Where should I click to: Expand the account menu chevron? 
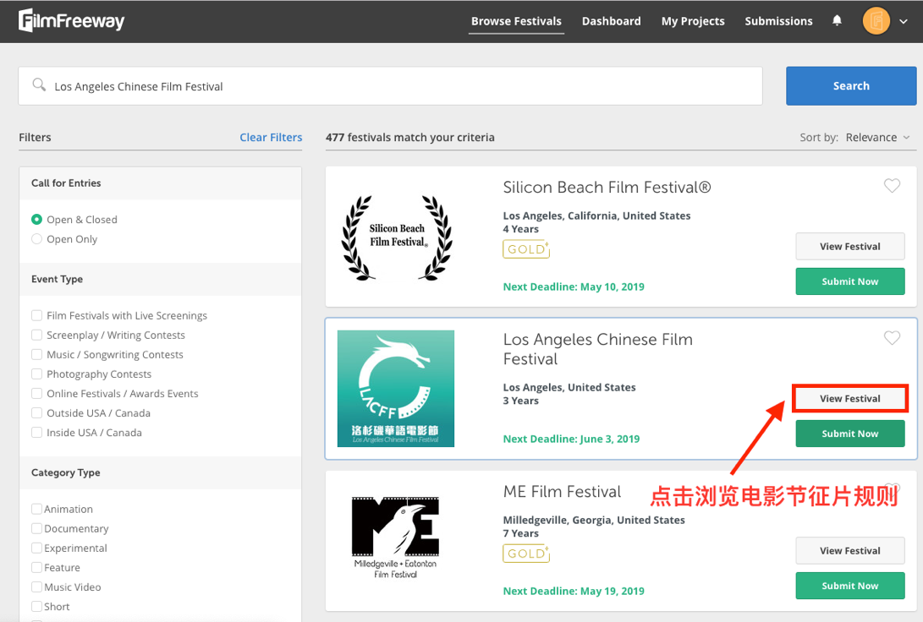point(904,22)
